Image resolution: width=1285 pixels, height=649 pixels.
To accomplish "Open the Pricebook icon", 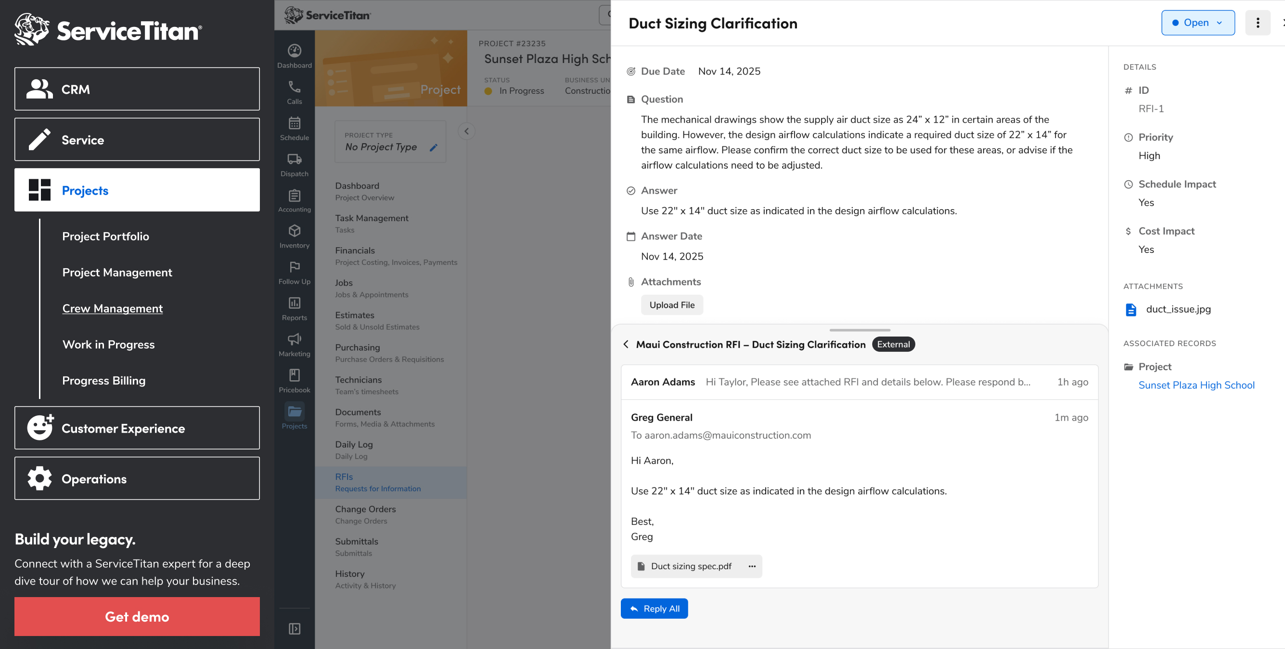I will click(x=295, y=375).
